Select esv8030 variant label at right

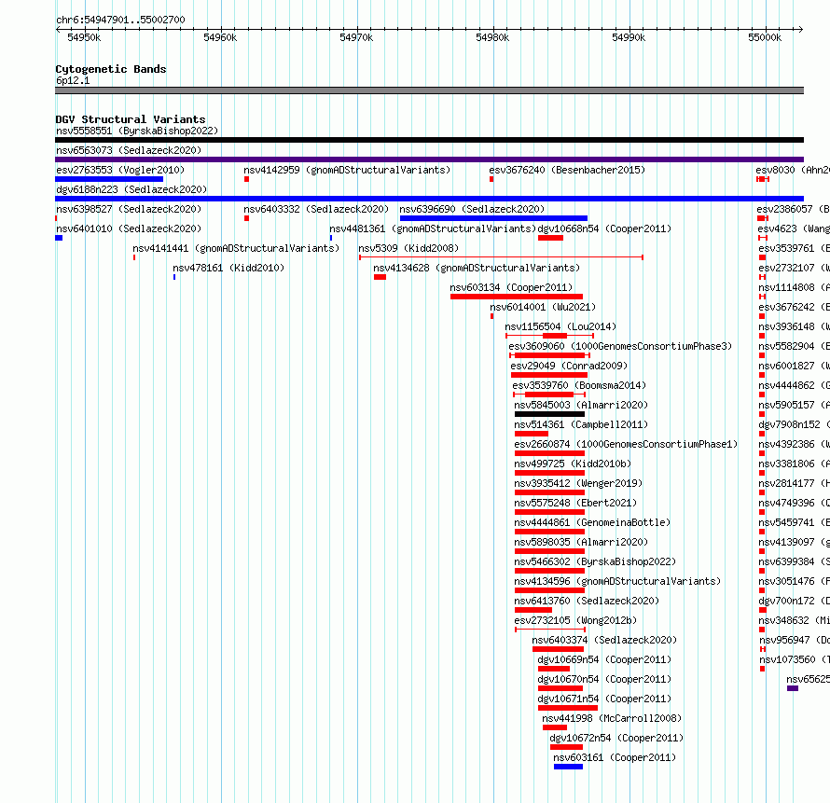(793, 170)
